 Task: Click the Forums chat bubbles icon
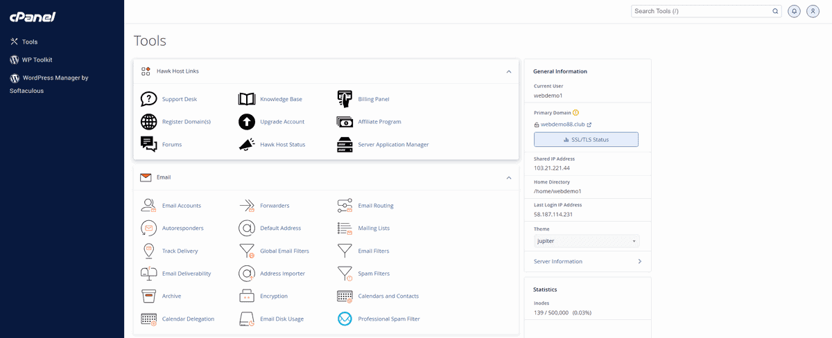click(x=148, y=145)
